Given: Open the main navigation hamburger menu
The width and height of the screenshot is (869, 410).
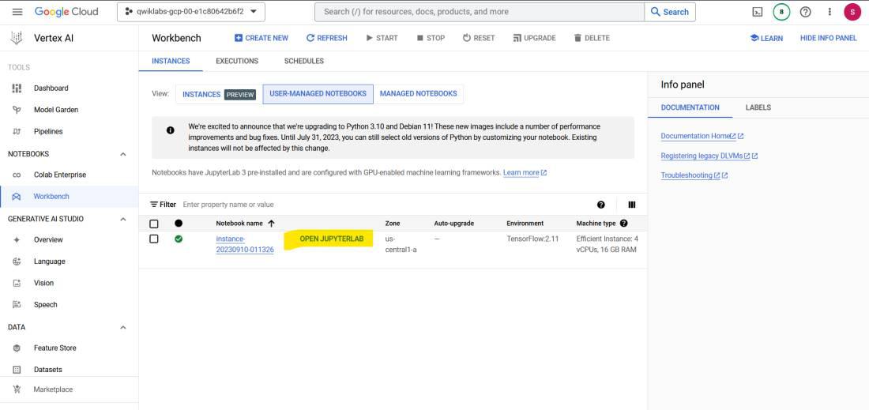Looking at the screenshot, I should click(17, 12).
